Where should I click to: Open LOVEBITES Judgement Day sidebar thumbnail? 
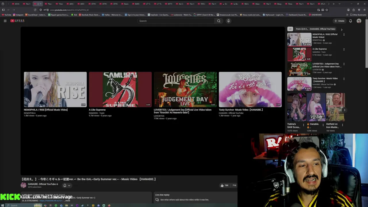coord(299,69)
